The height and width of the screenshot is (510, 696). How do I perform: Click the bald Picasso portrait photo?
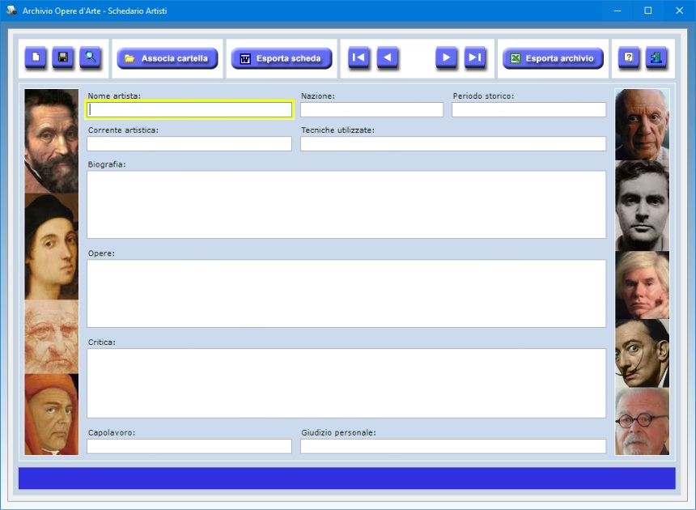(x=642, y=125)
